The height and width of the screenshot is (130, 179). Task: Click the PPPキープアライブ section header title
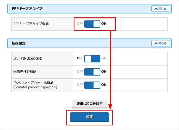[x=27, y=9]
